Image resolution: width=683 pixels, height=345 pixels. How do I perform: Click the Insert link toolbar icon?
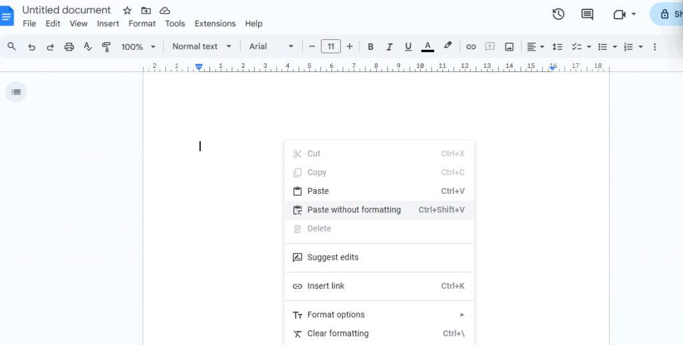click(x=471, y=47)
